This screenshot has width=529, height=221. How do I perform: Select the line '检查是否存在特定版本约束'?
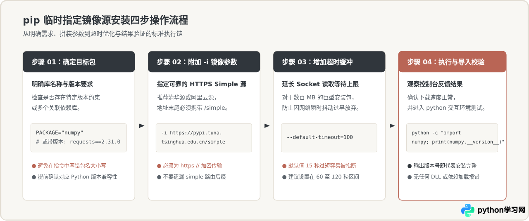click(x=66, y=98)
